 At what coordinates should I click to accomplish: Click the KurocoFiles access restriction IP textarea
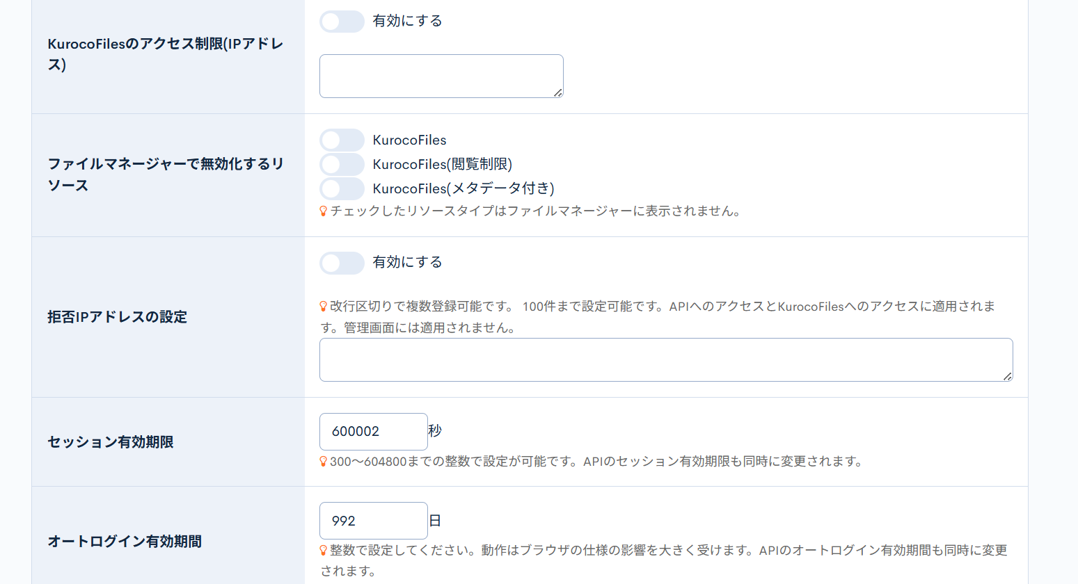441,76
